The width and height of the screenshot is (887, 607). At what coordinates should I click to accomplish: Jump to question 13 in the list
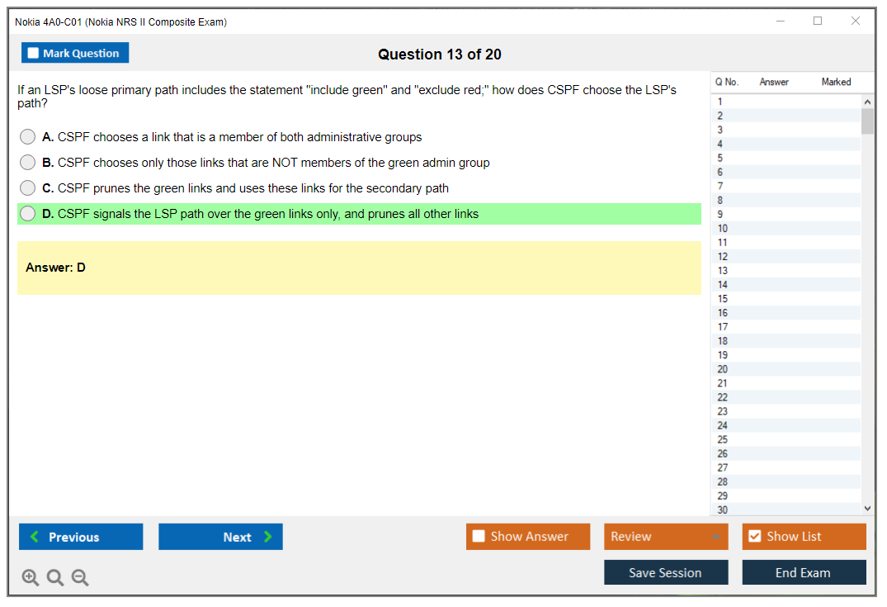(x=723, y=271)
